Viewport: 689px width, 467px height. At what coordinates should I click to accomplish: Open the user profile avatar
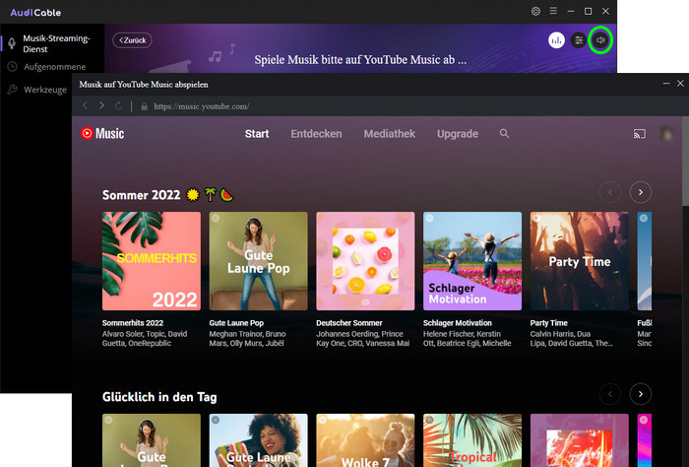(x=666, y=133)
